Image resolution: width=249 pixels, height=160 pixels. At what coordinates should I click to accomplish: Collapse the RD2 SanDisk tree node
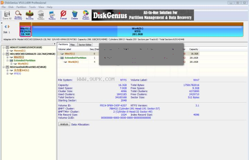tap(3, 67)
